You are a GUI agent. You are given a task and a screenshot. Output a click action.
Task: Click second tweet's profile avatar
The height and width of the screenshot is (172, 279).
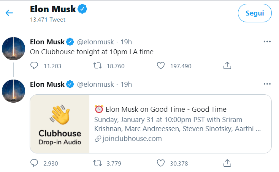coord(14,91)
